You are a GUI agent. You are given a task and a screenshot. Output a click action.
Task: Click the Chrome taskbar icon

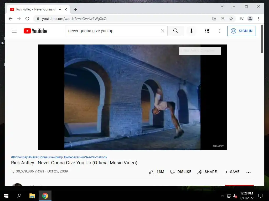(x=45, y=196)
